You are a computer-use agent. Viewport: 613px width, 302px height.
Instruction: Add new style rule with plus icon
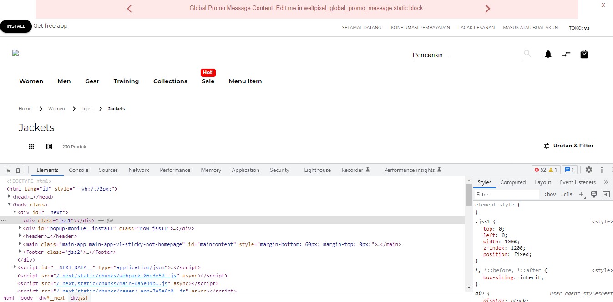(581, 195)
